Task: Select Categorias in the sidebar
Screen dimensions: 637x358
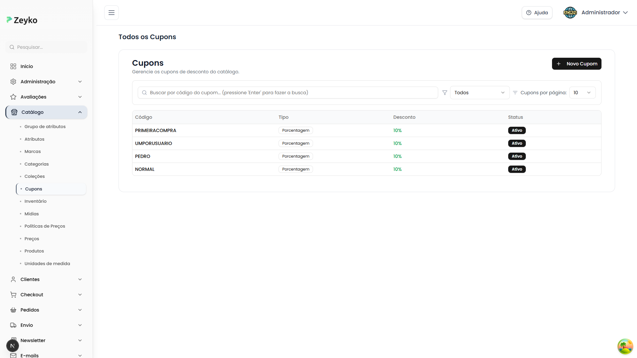Action: [x=37, y=164]
